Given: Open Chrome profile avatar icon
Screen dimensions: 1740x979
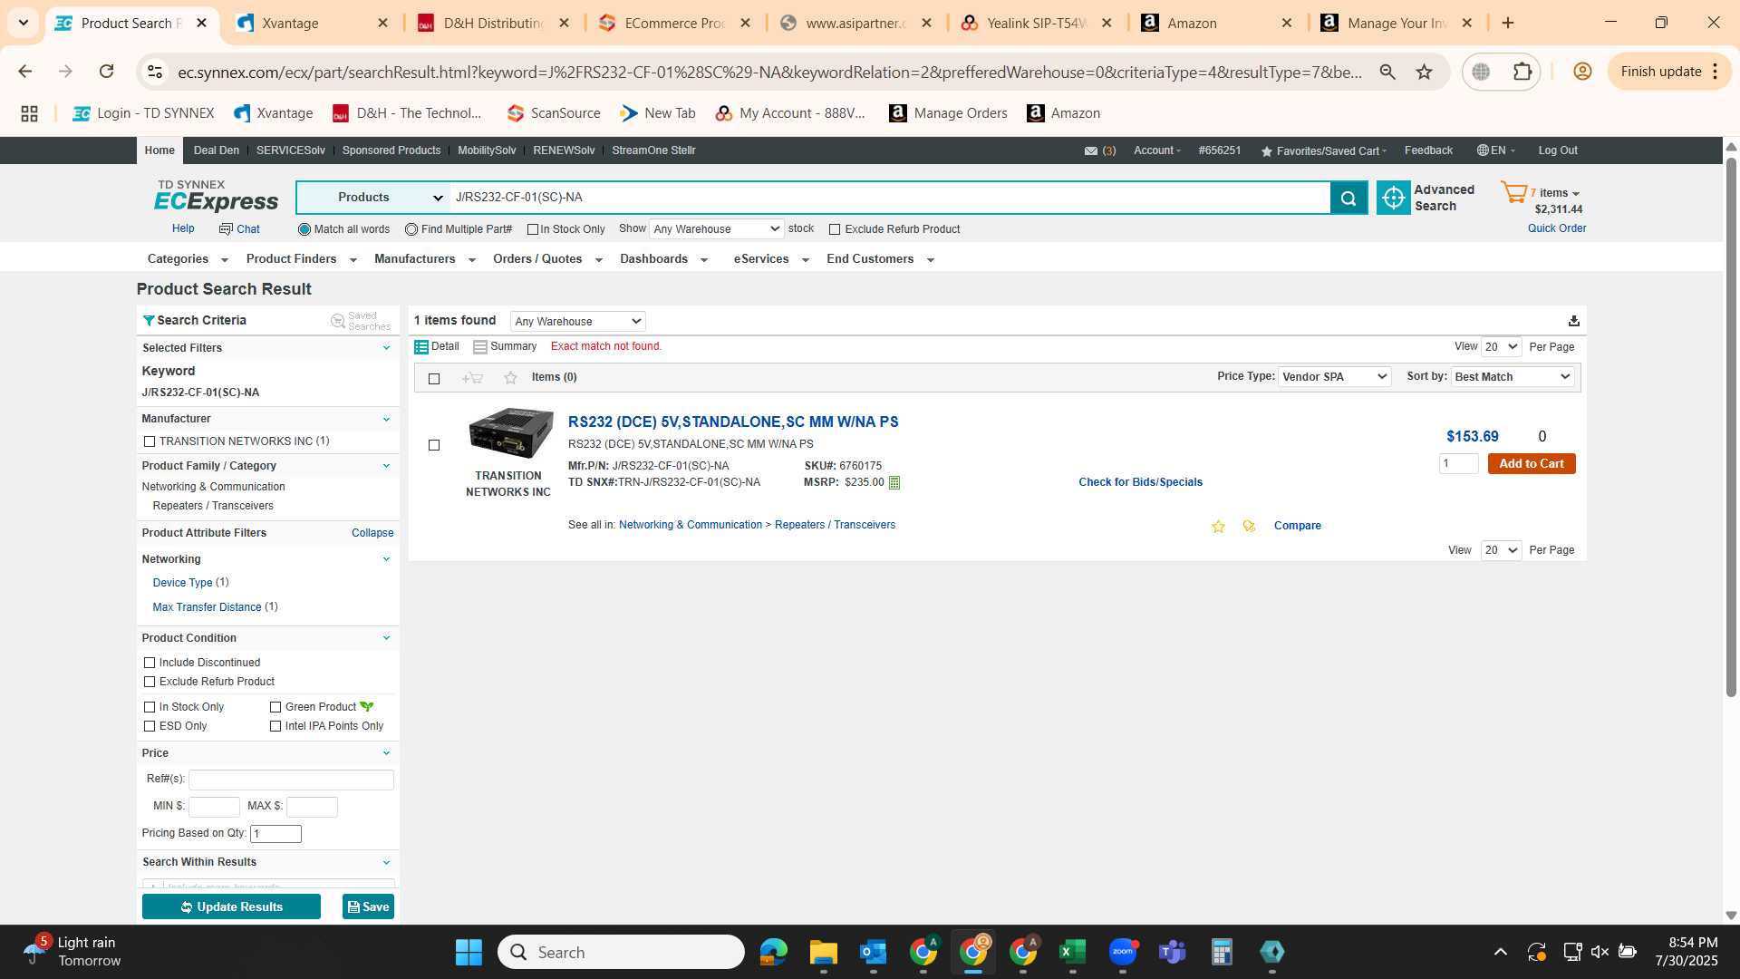Looking at the screenshot, I should click(1582, 72).
